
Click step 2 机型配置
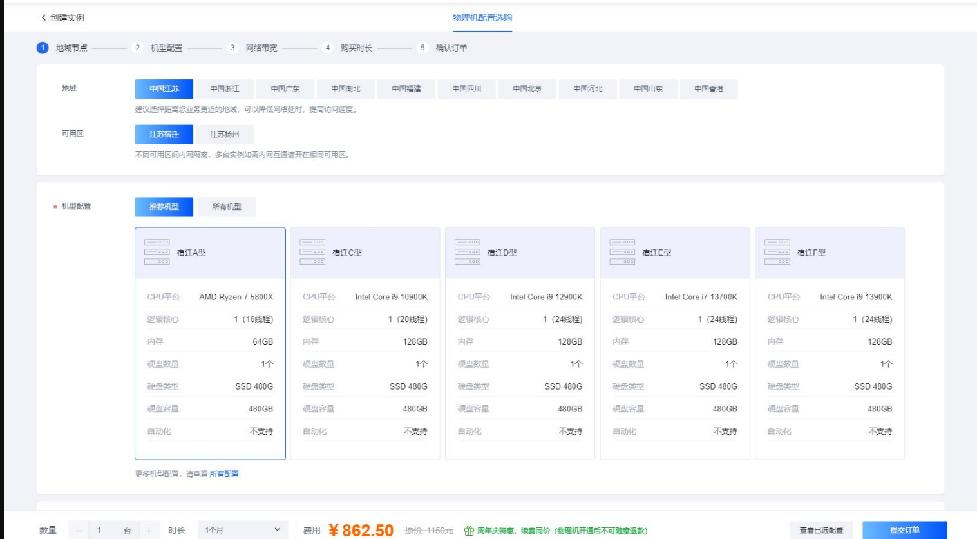click(157, 48)
